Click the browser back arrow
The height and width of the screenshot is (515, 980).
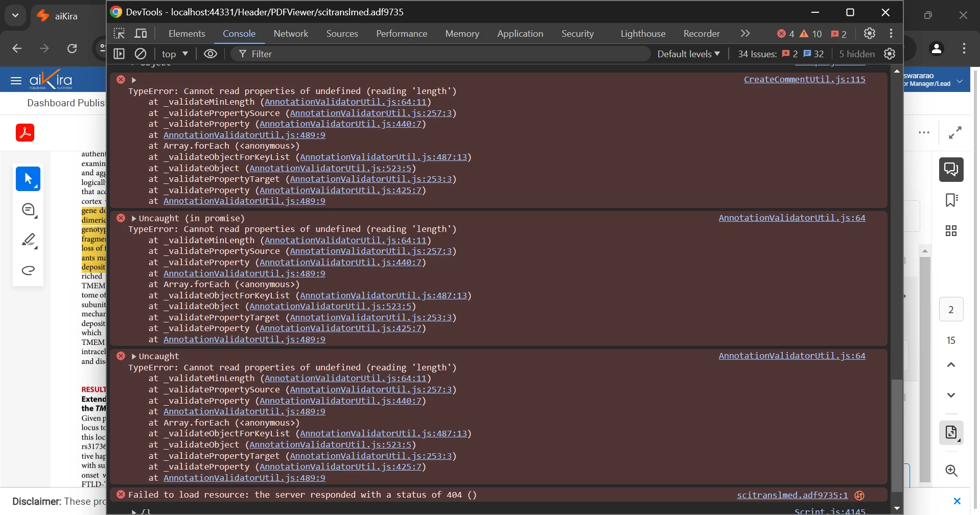pyautogui.click(x=17, y=49)
